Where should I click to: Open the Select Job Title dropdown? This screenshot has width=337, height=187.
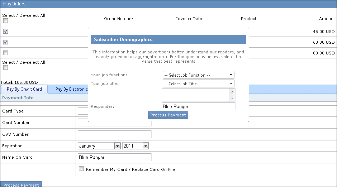click(198, 84)
